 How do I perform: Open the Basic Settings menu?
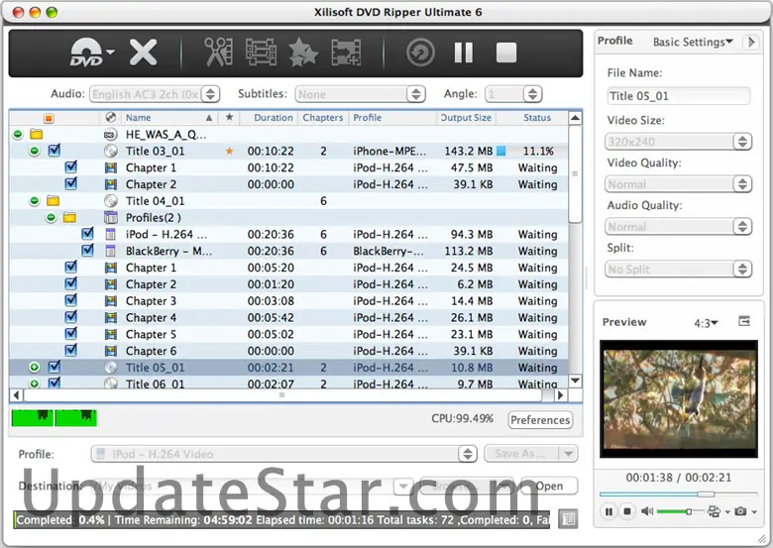coord(693,42)
